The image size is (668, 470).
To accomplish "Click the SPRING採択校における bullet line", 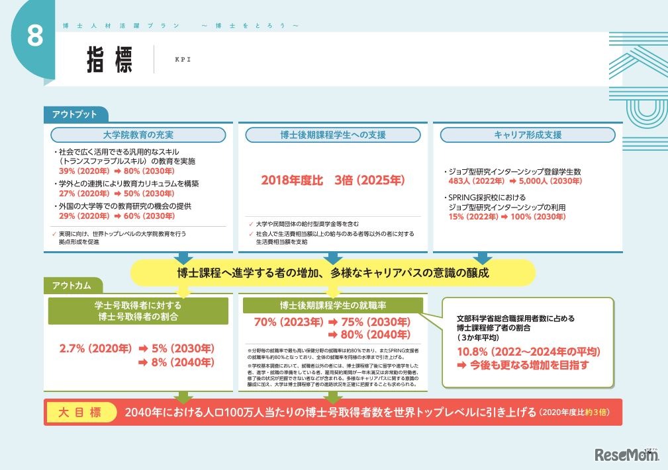I will point(485,198).
